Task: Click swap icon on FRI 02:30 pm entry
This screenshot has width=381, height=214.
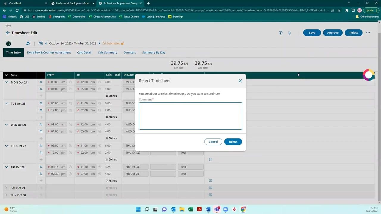Action: coord(41,174)
